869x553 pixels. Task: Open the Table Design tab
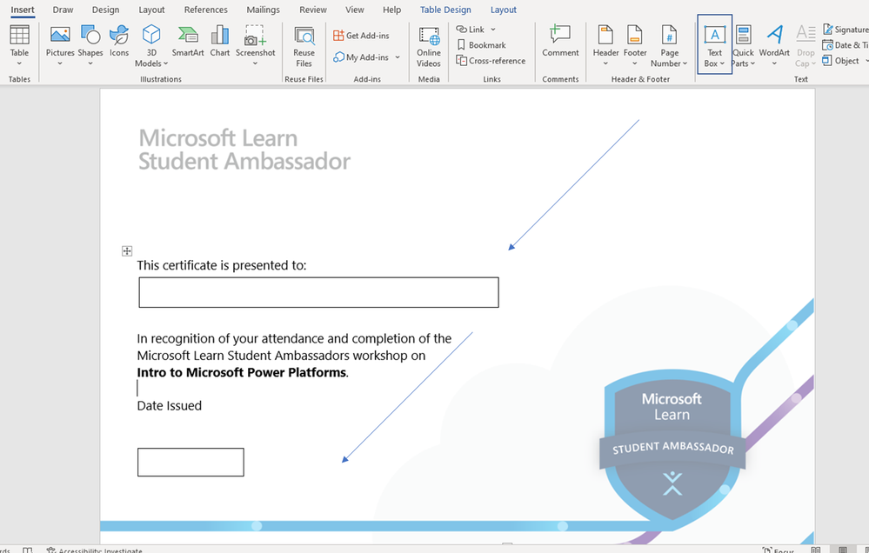point(445,10)
